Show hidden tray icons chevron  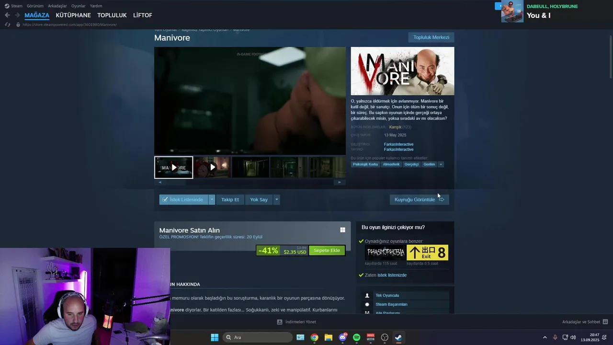click(545, 337)
